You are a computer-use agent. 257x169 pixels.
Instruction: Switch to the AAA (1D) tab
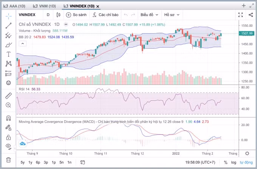click(14, 6)
